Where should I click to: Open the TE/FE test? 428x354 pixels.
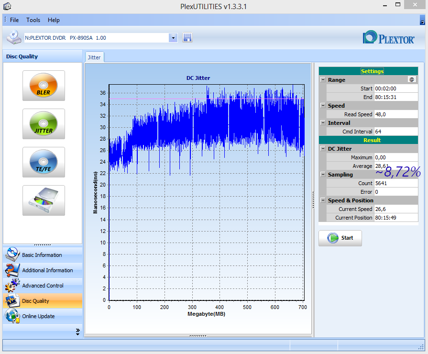coord(44,162)
